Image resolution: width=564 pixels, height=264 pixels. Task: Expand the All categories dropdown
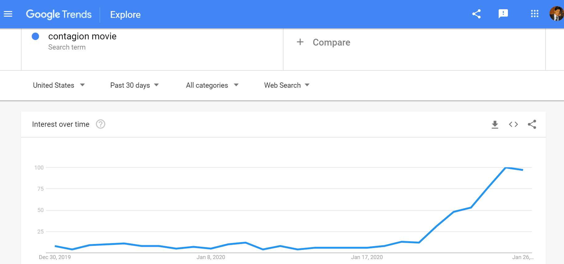[212, 85]
